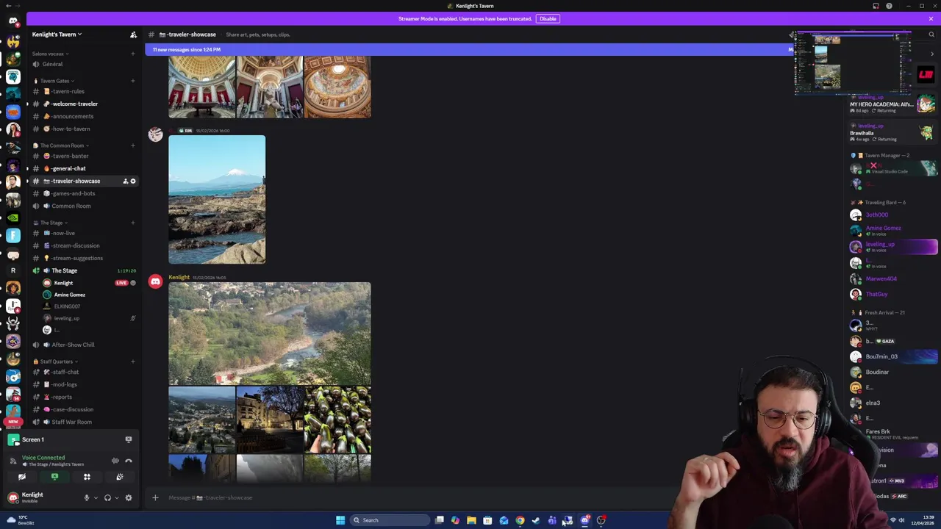This screenshot has height=529, width=941.
Task: Toggle microphone mute
Action: point(86,497)
